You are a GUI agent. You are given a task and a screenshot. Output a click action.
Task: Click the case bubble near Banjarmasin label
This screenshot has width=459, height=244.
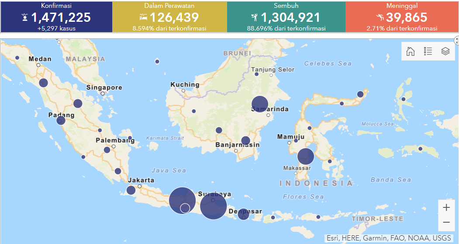(x=245, y=141)
